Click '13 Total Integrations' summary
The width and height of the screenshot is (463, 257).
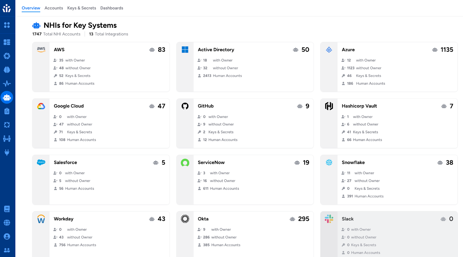tap(109, 34)
